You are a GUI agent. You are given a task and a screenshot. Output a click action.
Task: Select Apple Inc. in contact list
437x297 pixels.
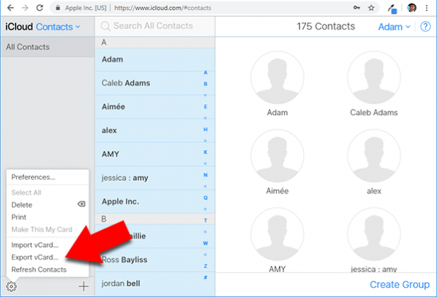tap(154, 202)
